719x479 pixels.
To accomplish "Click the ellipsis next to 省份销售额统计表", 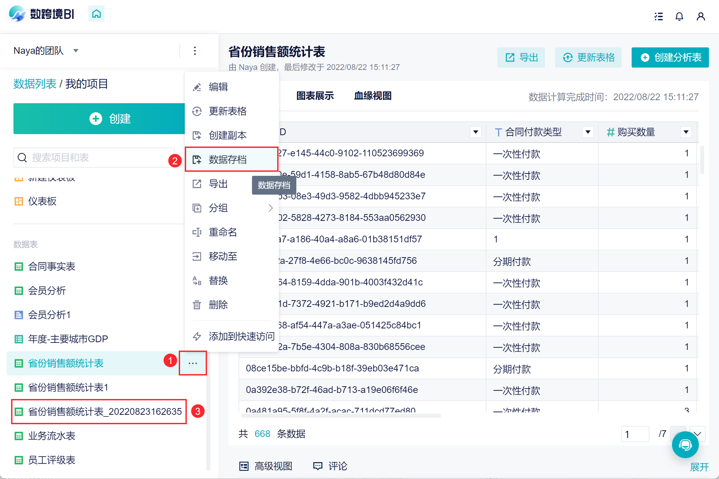I will 193,363.
